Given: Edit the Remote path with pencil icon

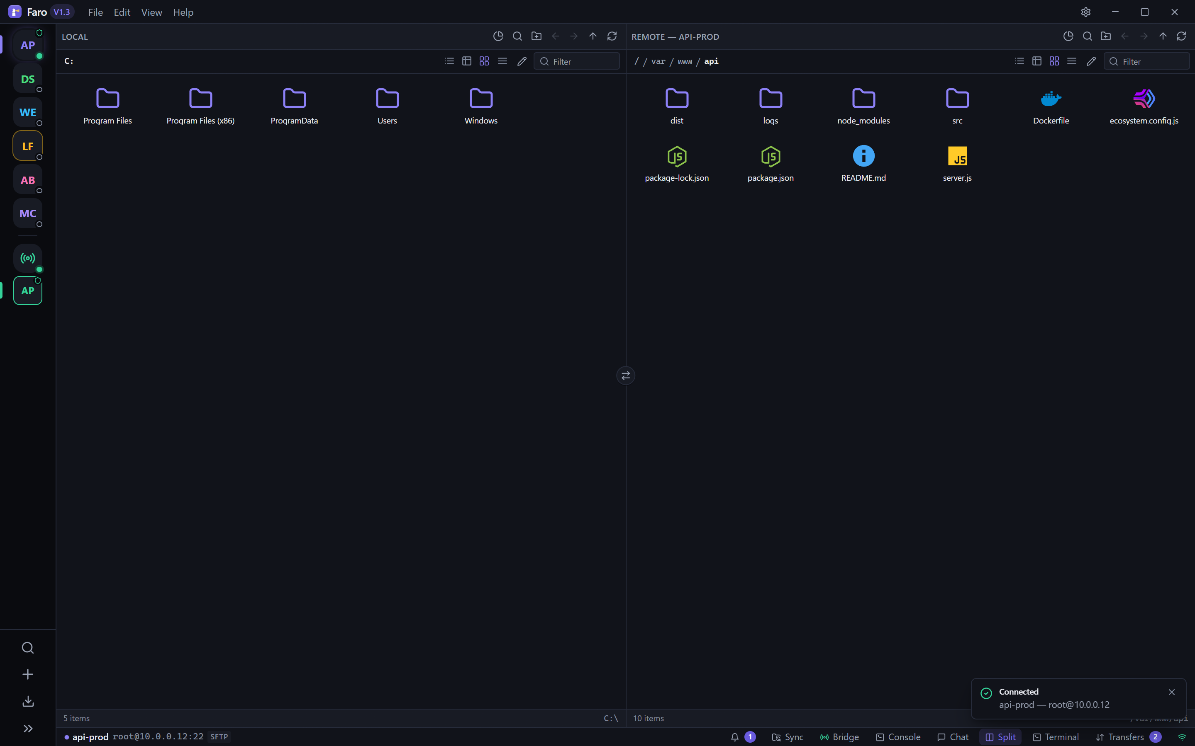Looking at the screenshot, I should tap(1091, 61).
